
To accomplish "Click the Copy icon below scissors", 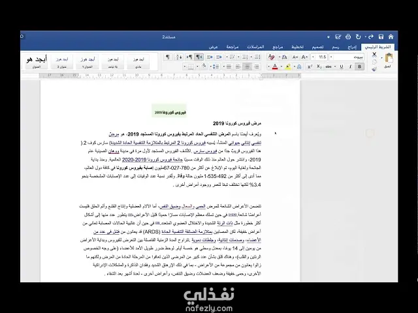I will pos(374,62).
